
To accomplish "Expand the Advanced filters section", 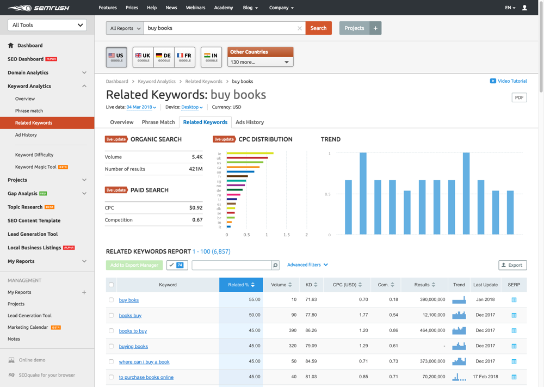I will tap(307, 265).
